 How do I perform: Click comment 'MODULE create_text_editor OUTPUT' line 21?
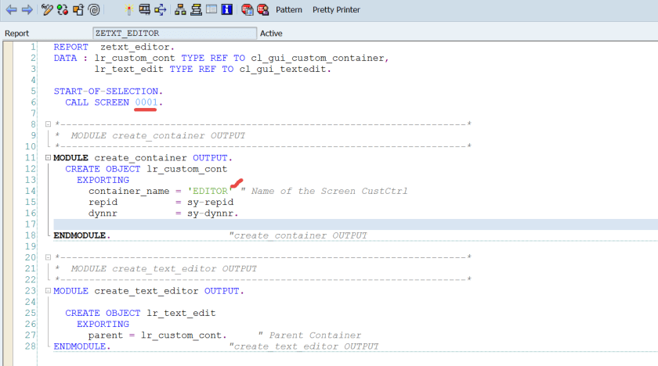164,269
